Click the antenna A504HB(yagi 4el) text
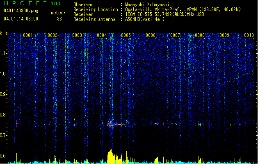This screenshot has width=258, height=164. click(145, 19)
